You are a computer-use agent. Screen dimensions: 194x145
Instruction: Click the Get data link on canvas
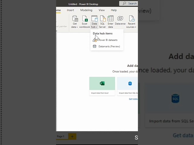point(133,99)
